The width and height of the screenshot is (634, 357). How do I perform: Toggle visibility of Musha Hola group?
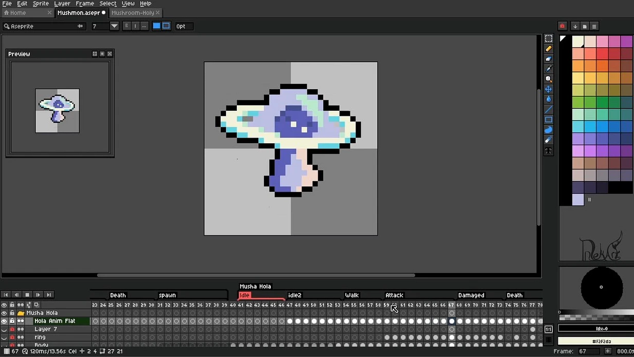click(x=4, y=313)
